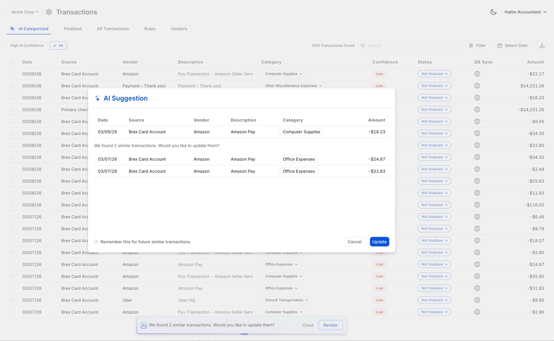Click the magnifier icon in the search box
The height and width of the screenshot is (341, 554).
coord(363,45)
